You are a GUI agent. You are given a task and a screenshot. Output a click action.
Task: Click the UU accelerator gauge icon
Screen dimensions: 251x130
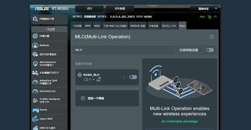point(35,91)
